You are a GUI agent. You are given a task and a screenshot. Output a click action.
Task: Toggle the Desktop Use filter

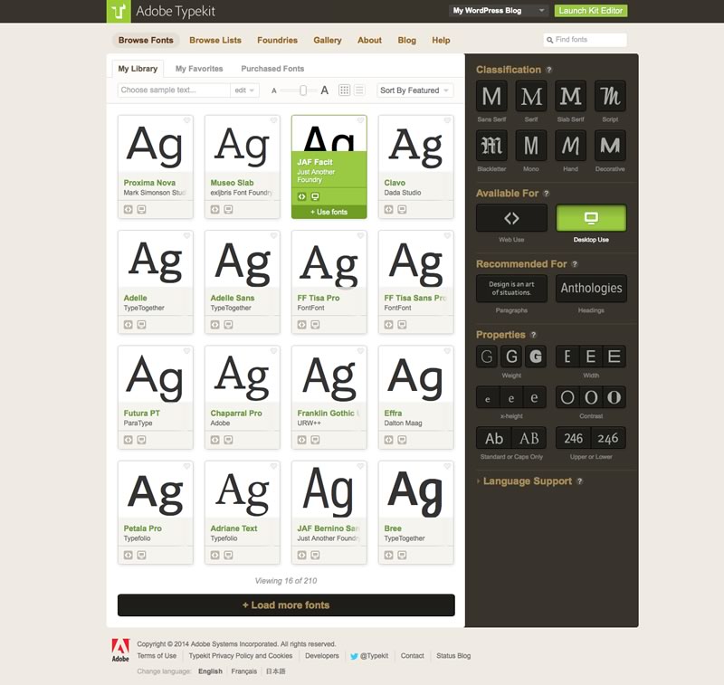591,218
